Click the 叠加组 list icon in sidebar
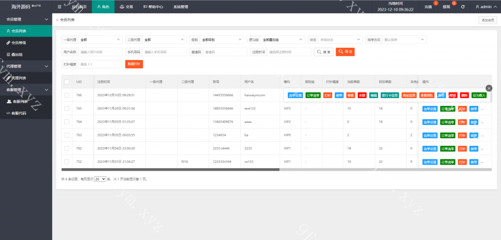Viewport: 501px width, 240px height. (8, 55)
